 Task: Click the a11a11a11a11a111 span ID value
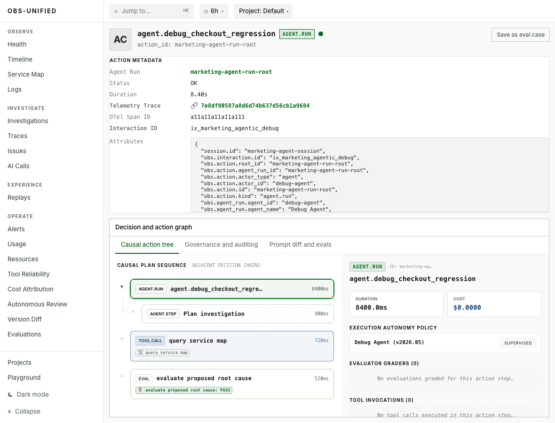click(x=217, y=117)
